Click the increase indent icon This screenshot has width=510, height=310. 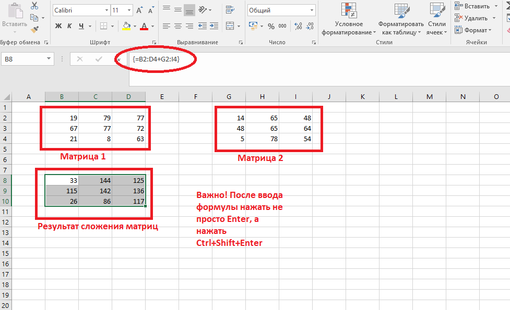click(x=214, y=26)
